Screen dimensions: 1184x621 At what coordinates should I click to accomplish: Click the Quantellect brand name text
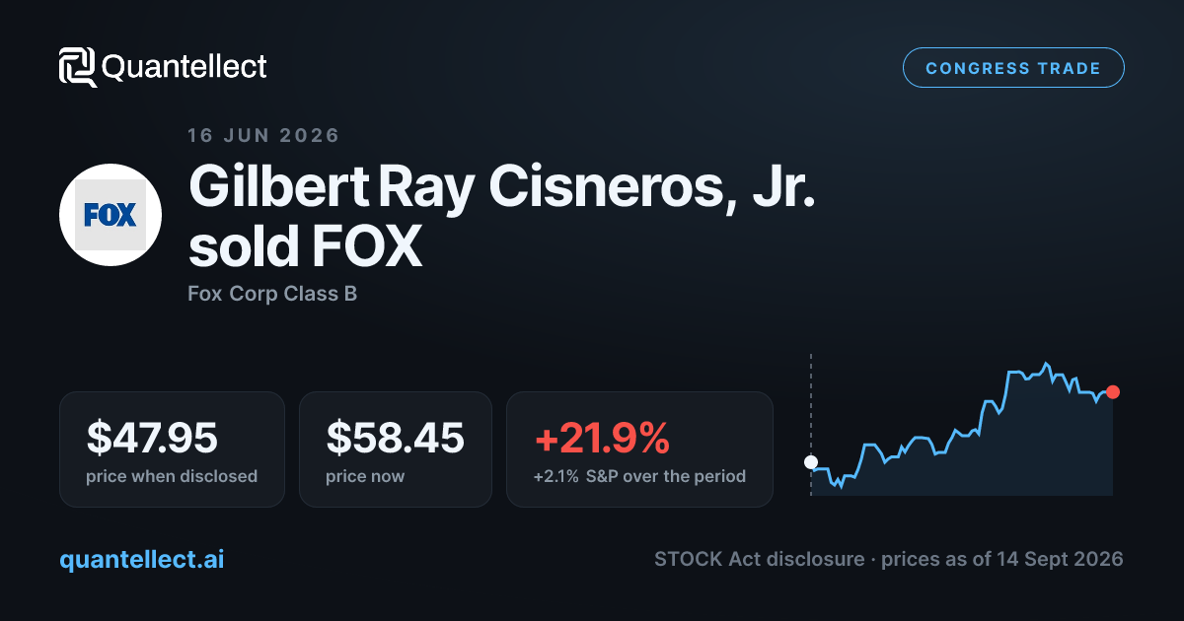(x=185, y=67)
